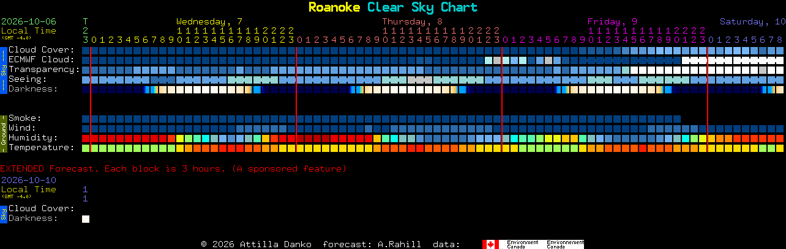This screenshot has height=249, width=786.
Task: Click the last white ECMWF Cloud block Saturday
Action: [780, 60]
